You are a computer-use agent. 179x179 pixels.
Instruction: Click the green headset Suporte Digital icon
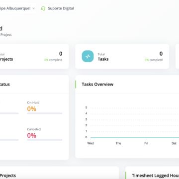point(43,8)
